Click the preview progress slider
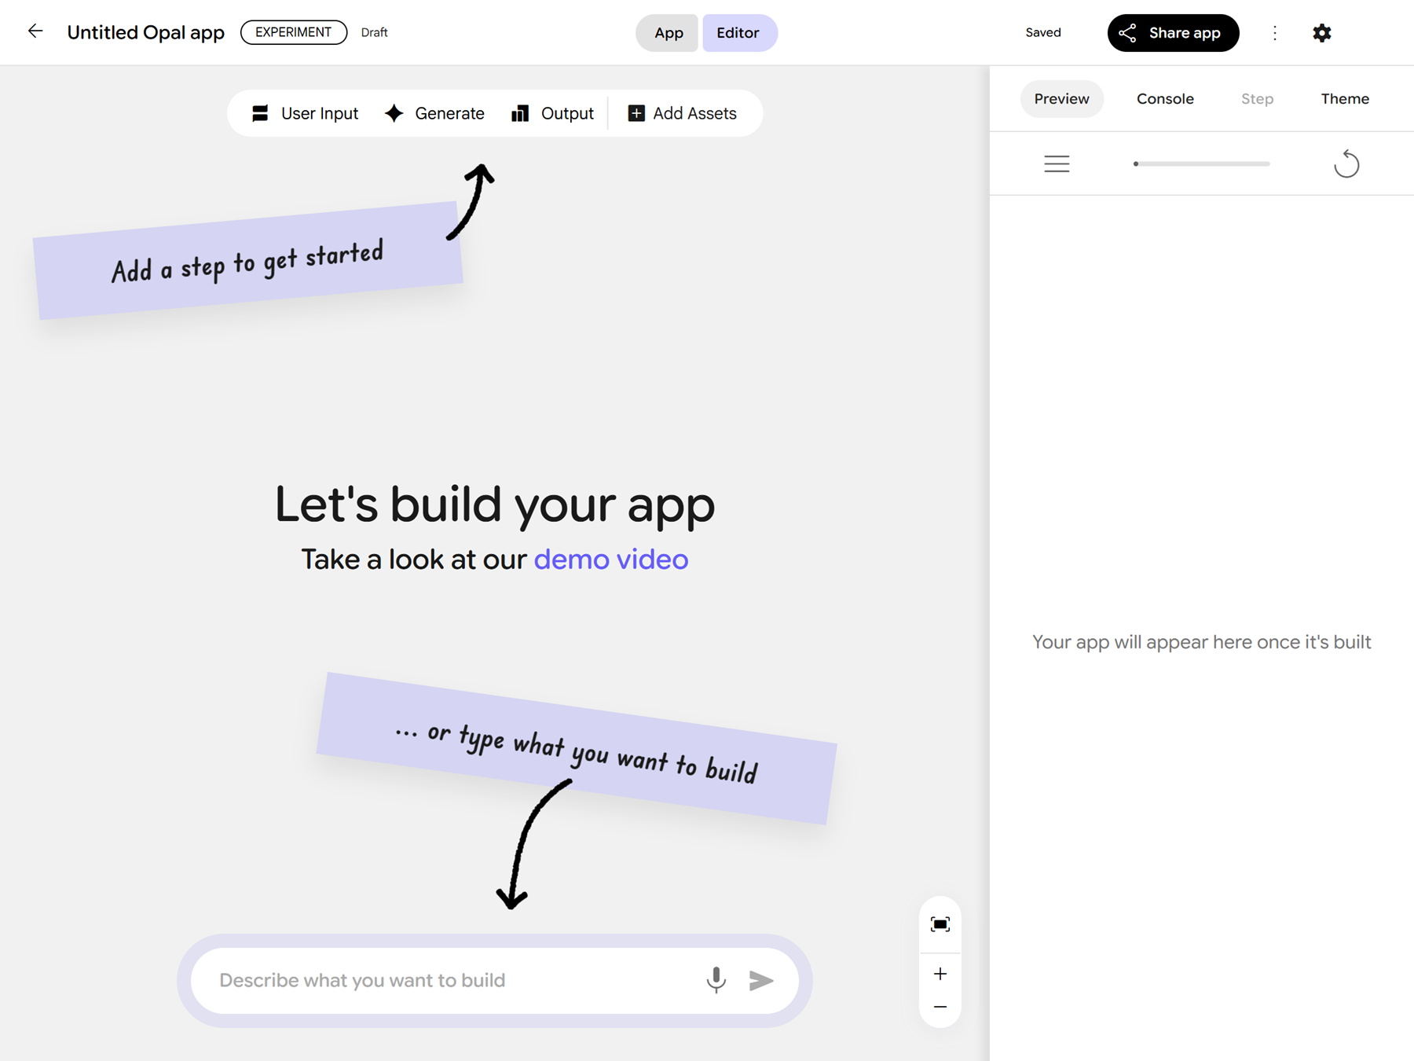 pyautogui.click(x=1201, y=163)
